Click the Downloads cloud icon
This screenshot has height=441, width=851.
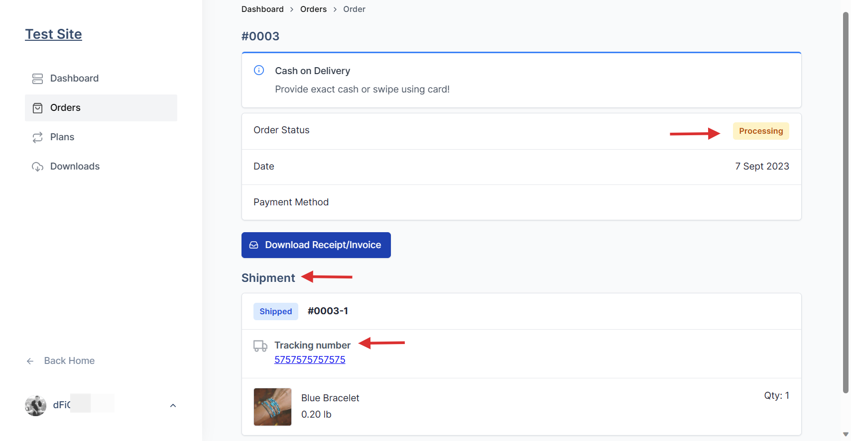(37, 167)
